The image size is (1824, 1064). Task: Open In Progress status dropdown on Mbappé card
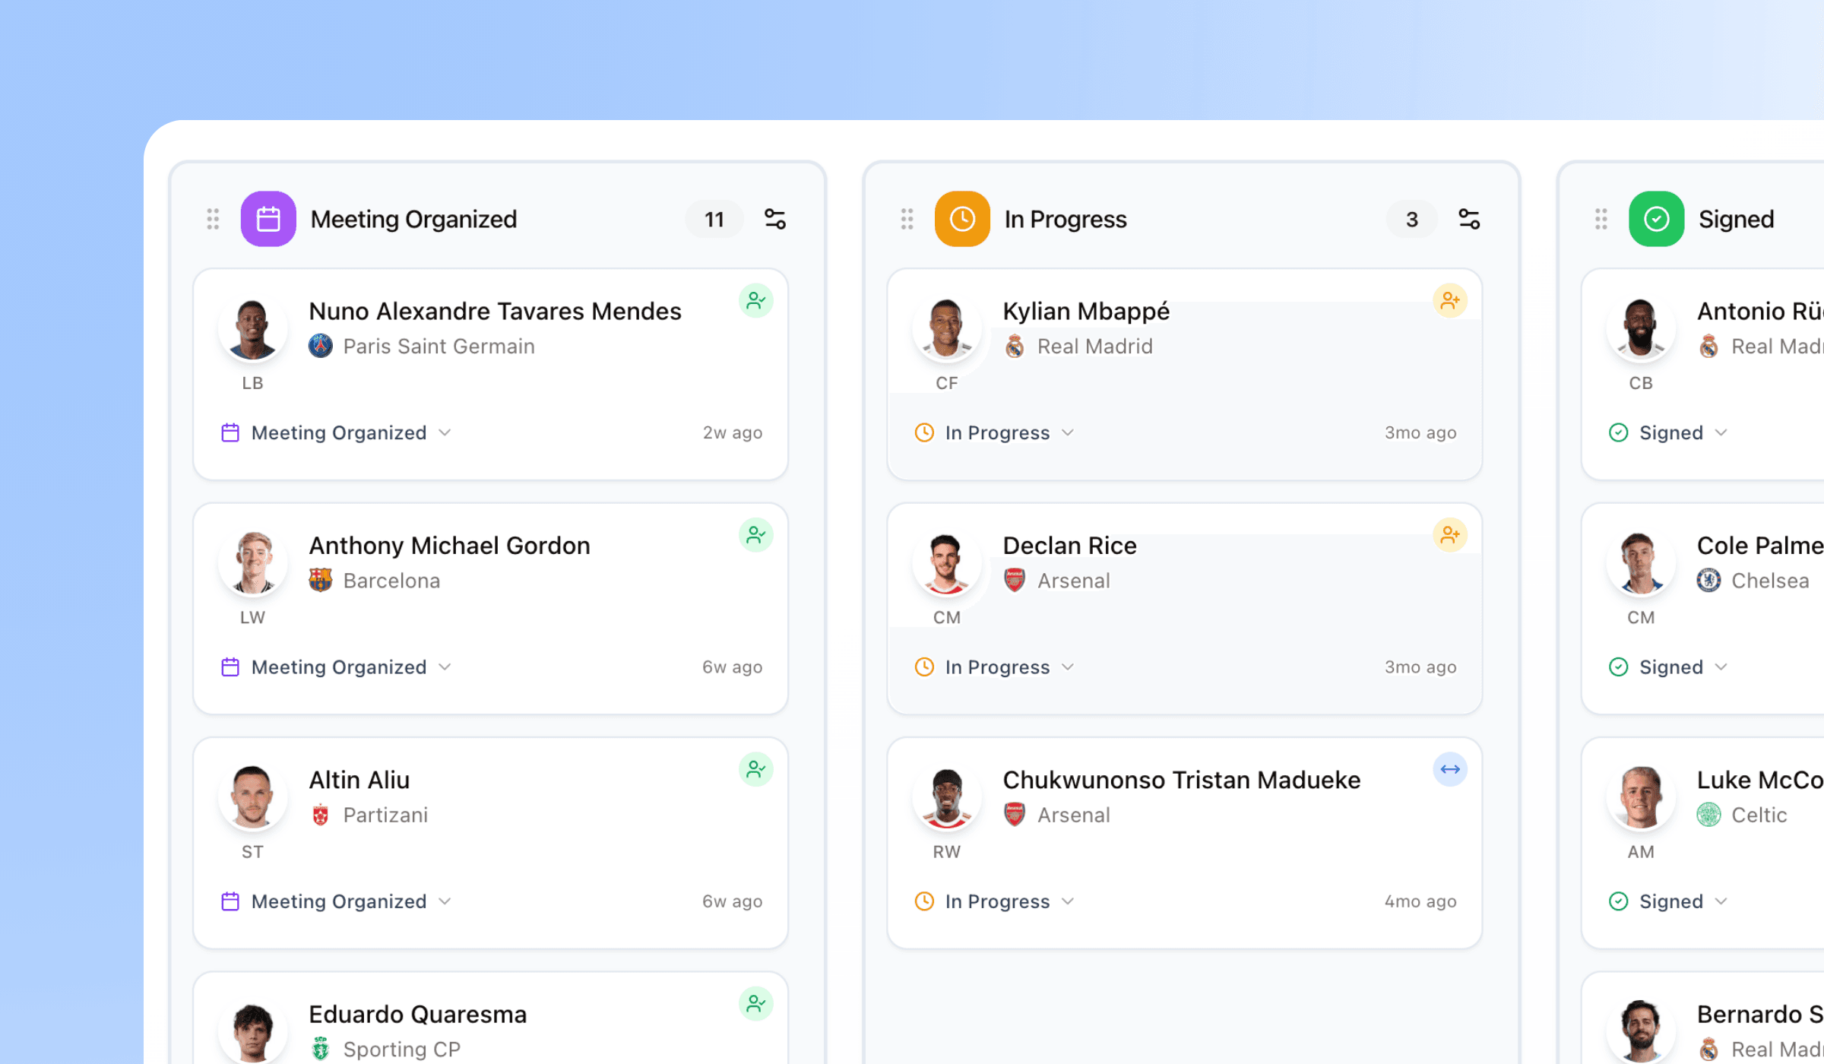pos(995,432)
